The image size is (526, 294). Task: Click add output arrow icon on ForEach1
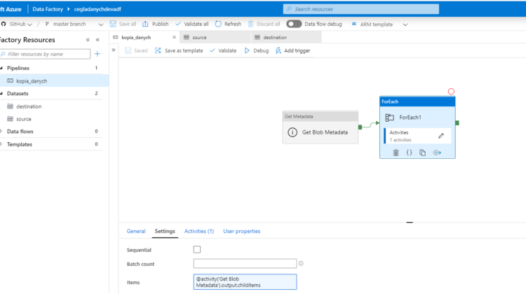click(x=437, y=153)
